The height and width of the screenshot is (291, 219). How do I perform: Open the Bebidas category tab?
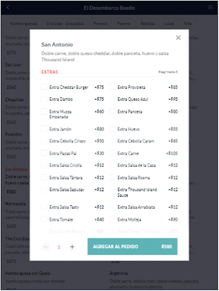tap(148, 24)
